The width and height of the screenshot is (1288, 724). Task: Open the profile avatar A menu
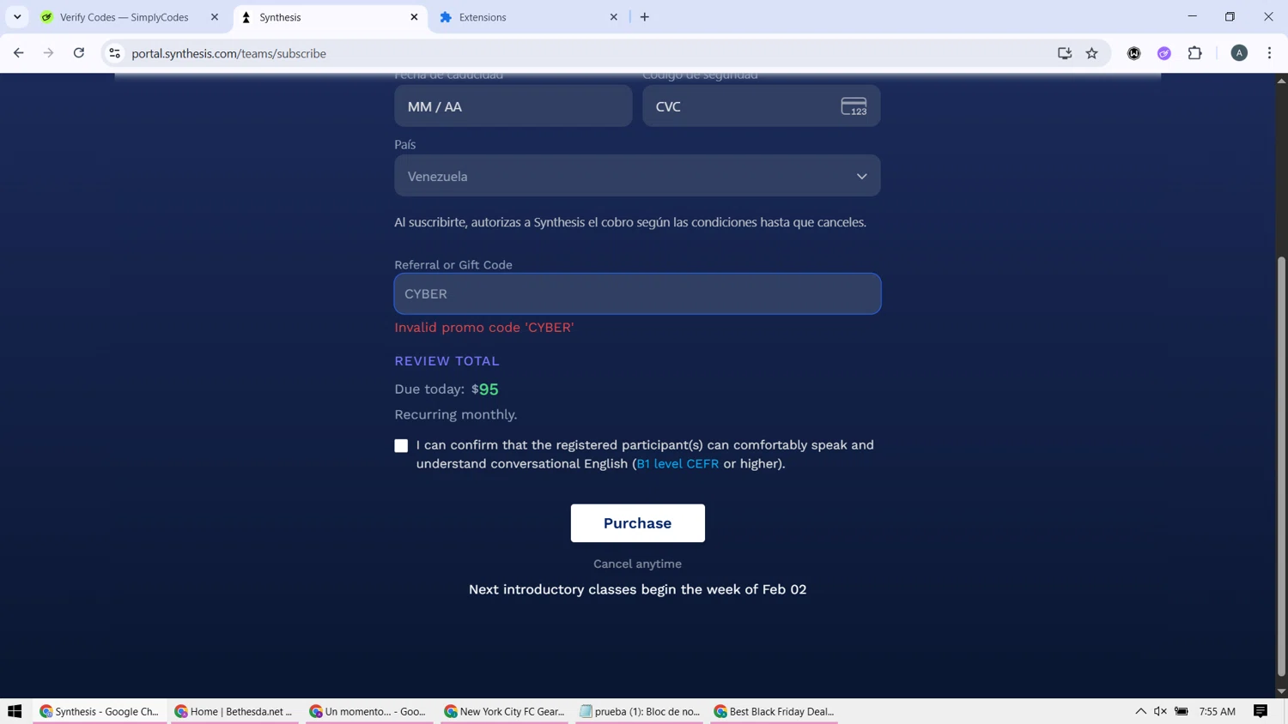pyautogui.click(x=1239, y=53)
